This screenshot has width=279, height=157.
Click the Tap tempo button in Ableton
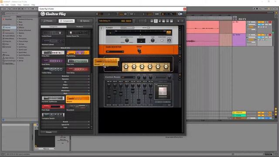(10, 9)
